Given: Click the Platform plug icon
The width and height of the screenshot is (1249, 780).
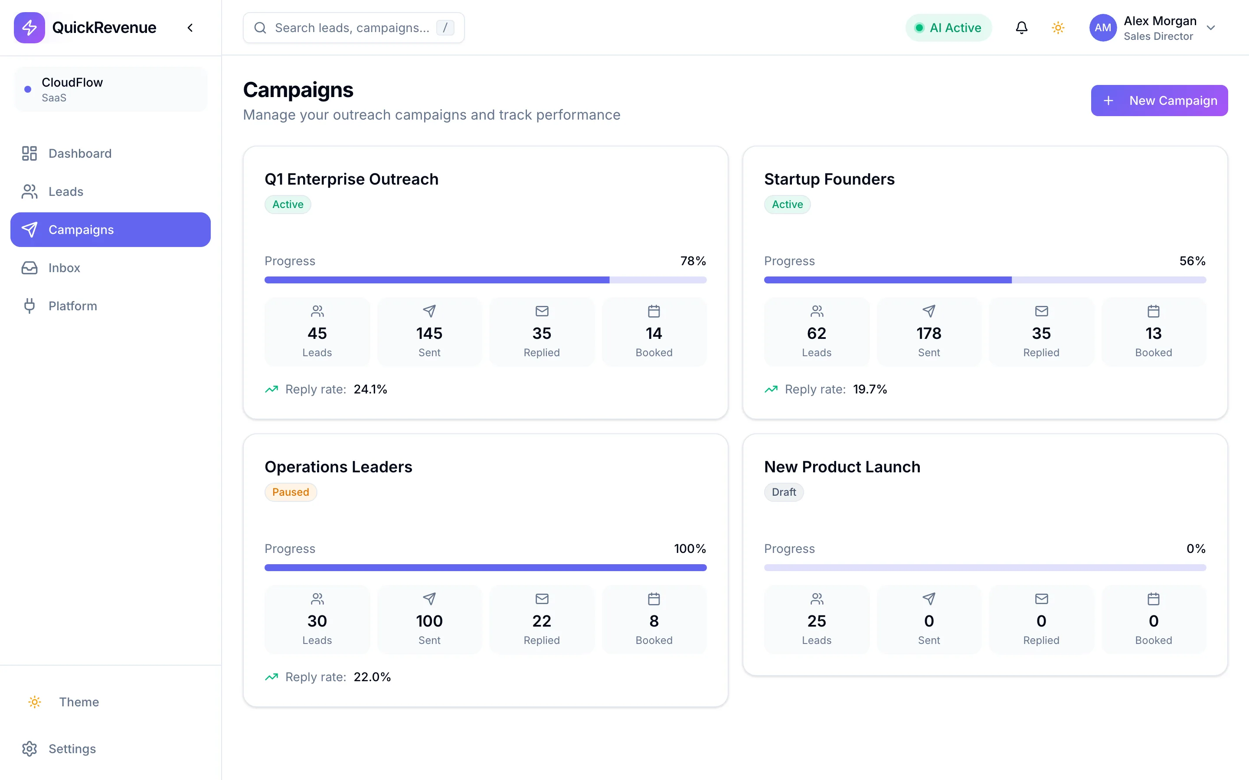Looking at the screenshot, I should (29, 306).
